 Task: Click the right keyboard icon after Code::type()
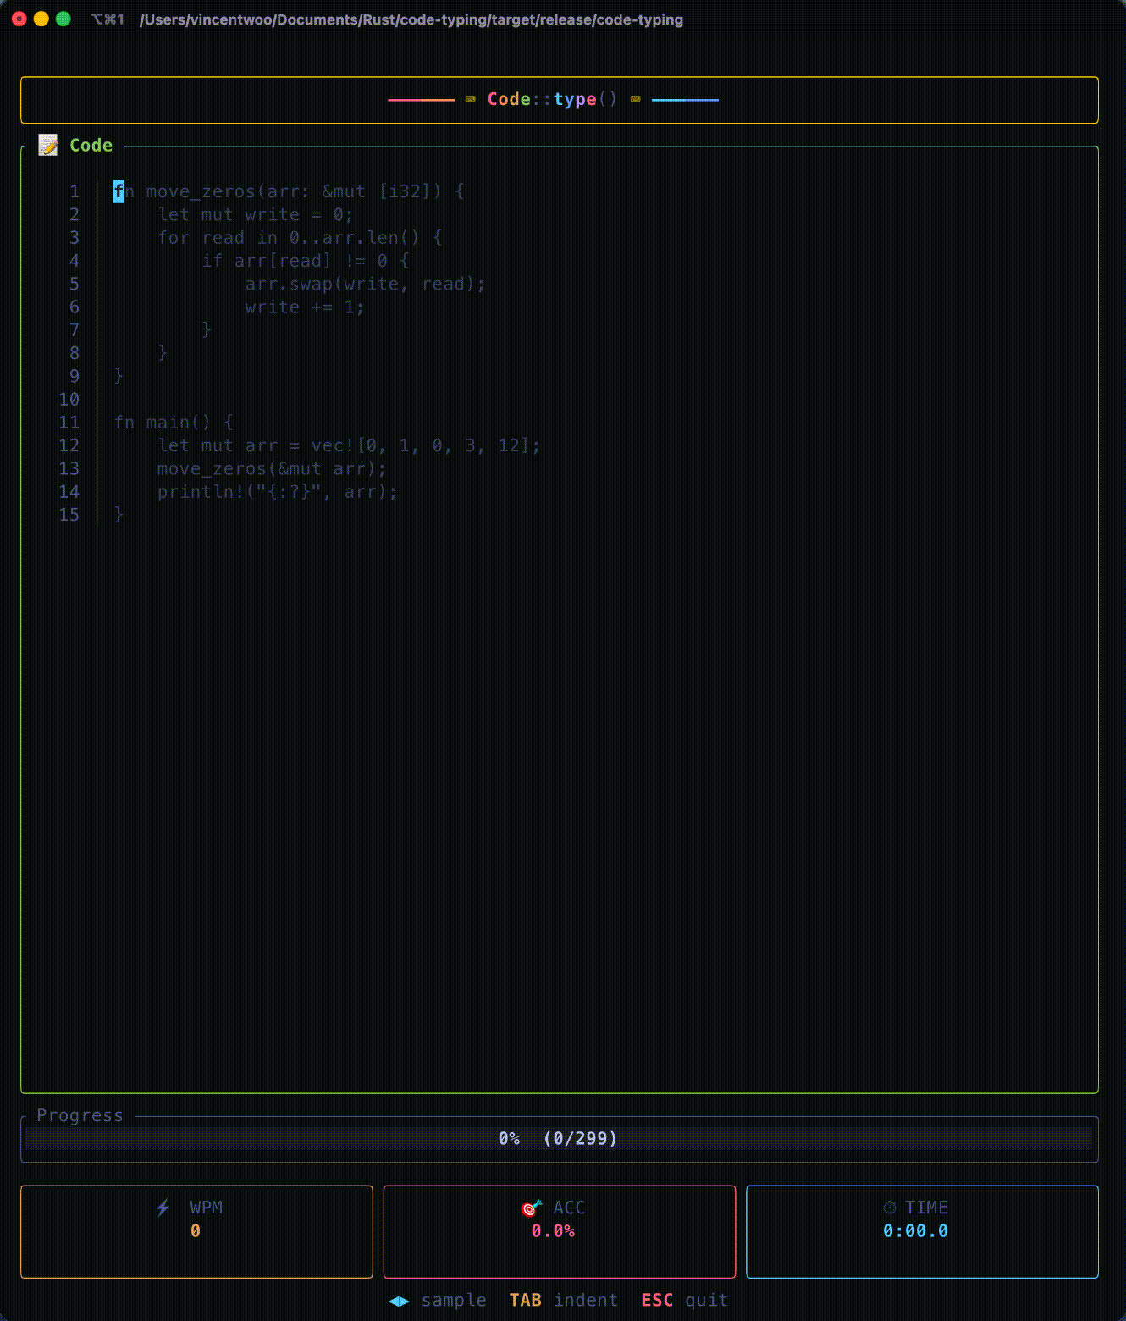[635, 99]
